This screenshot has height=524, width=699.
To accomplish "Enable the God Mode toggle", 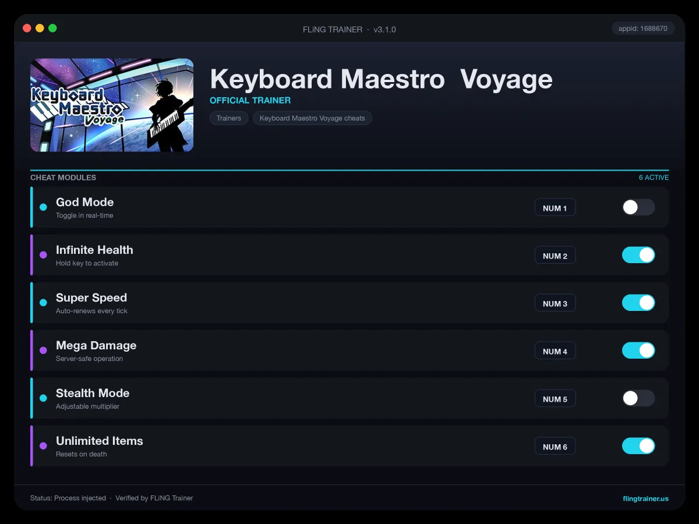I will [x=638, y=207].
